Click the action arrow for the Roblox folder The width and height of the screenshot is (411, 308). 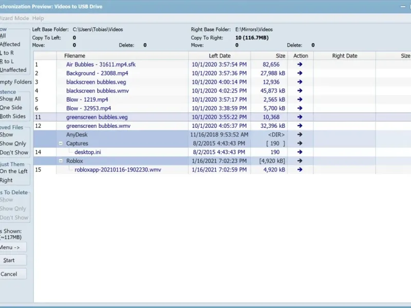pyautogui.click(x=300, y=161)
